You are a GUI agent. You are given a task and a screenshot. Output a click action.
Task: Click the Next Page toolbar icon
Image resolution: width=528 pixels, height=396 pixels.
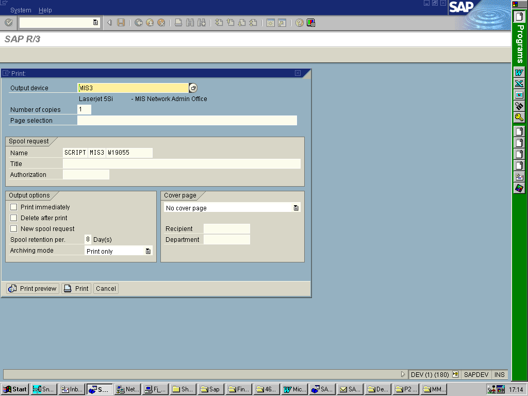pos(242,23)
